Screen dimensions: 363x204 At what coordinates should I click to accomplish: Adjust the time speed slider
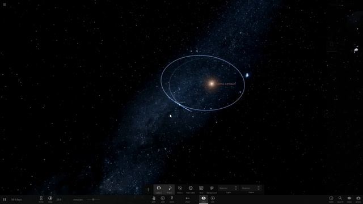pos(93,199)
